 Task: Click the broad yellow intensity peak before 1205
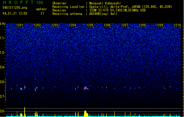click(x=86, y=113)
